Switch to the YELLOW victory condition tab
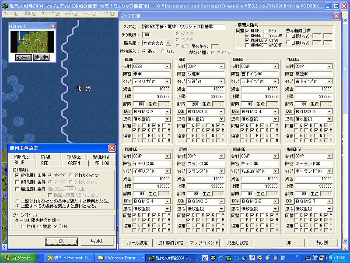Viewport: 350px width, 263px height. pyautogui.click(x=102, y=163)
